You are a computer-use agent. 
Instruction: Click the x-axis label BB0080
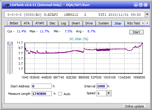[84, 77]
